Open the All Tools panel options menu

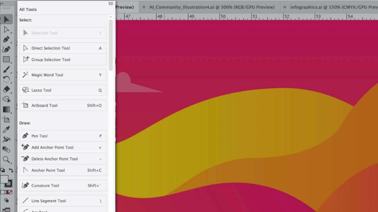tap(111, 3)
